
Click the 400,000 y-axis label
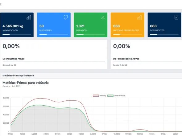point(6,115)
